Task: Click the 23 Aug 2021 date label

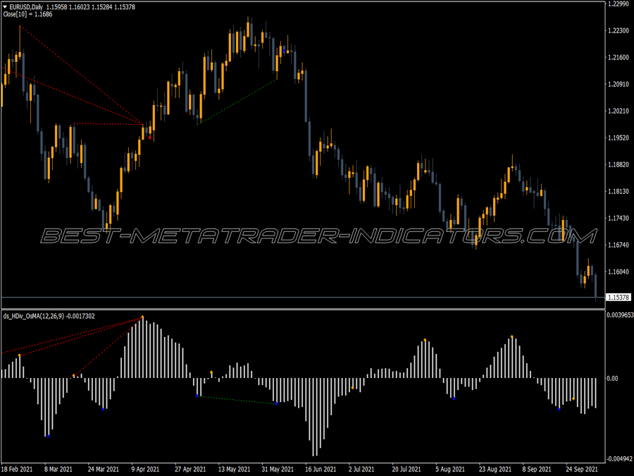Action: click(495, 470)
